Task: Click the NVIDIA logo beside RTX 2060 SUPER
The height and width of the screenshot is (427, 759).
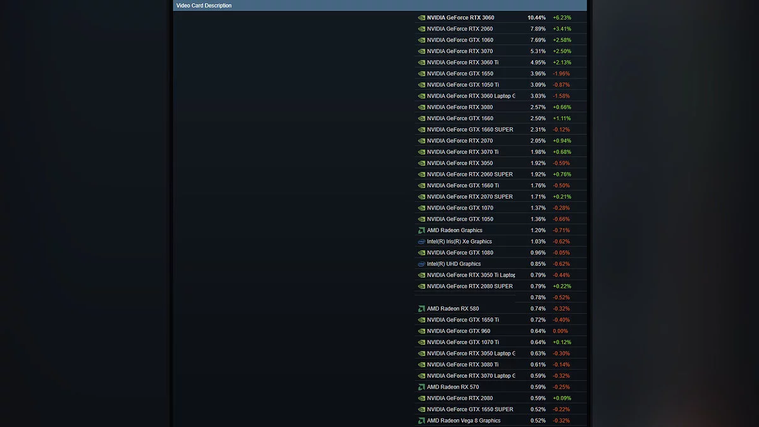Action: [x=421, y=175]
